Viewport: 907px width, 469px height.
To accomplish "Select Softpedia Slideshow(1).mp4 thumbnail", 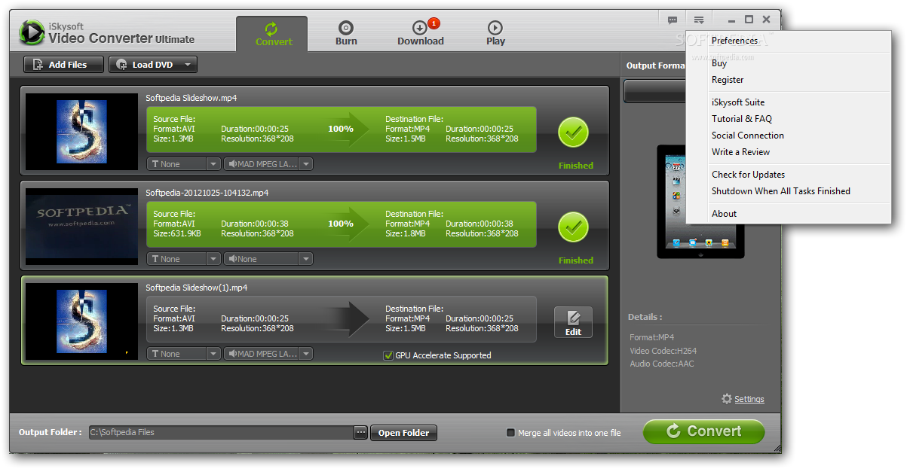I will pos(81,321).
